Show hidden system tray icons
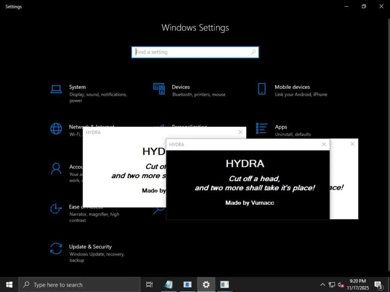390x292 pixels. pos(323,284)
